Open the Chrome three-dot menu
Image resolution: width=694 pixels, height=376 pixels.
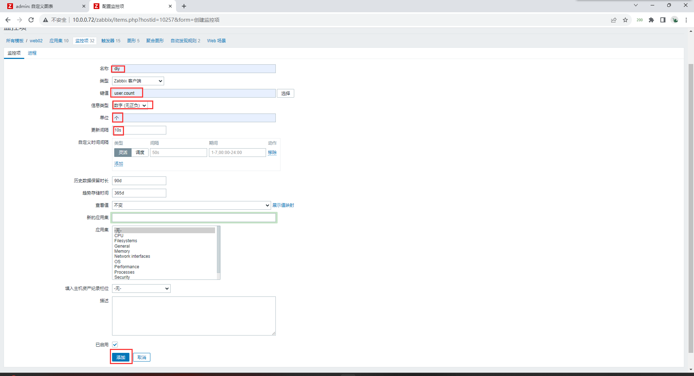click(686, 20)
